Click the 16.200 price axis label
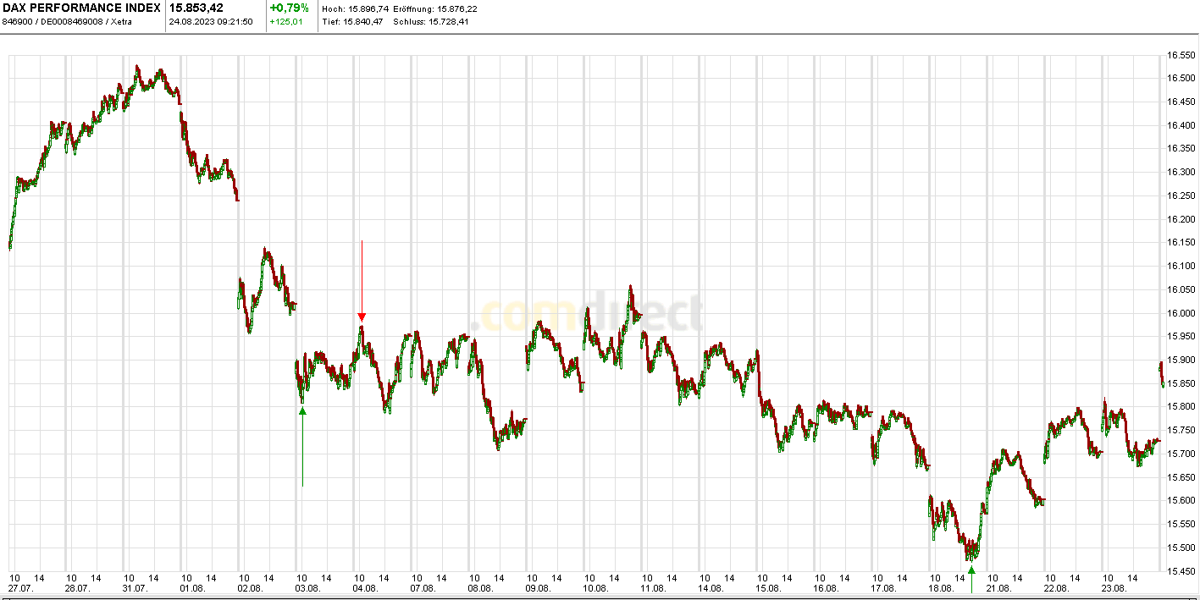This screenshot has height=600, width=1200. (1181, 219)
